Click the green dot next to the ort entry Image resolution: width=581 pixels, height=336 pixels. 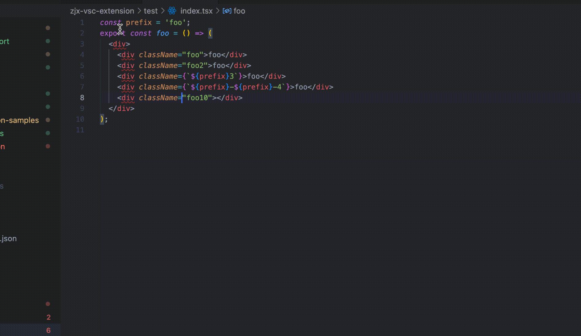click(48, 41)
